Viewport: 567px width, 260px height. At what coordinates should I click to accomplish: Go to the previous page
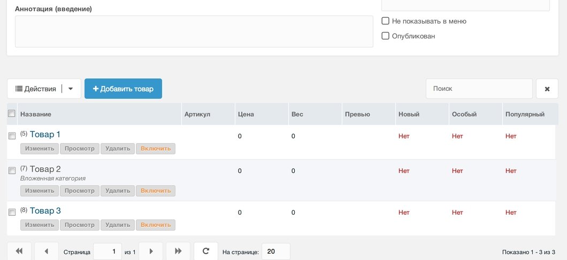(47, 251)
